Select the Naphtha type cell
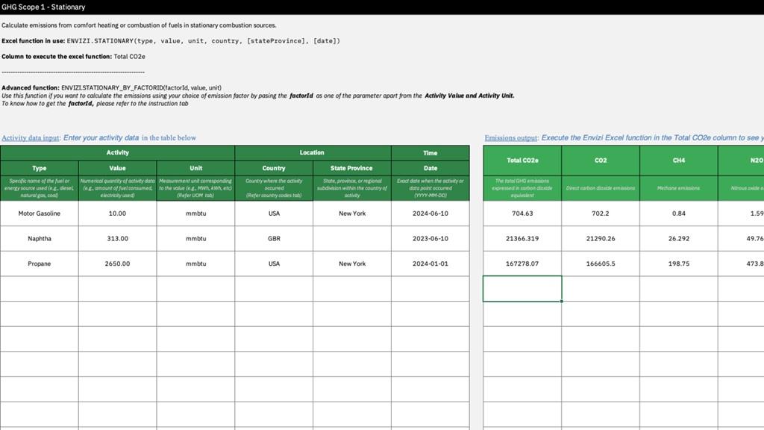The height and width of the screenshot is (430, 764). pos(40,239)
